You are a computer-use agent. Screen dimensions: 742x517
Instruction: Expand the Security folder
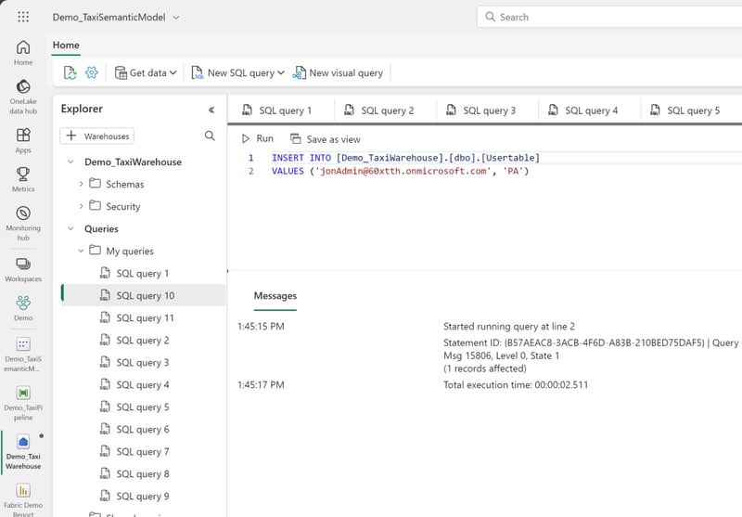pyautogui.click(x=81, y=206)
